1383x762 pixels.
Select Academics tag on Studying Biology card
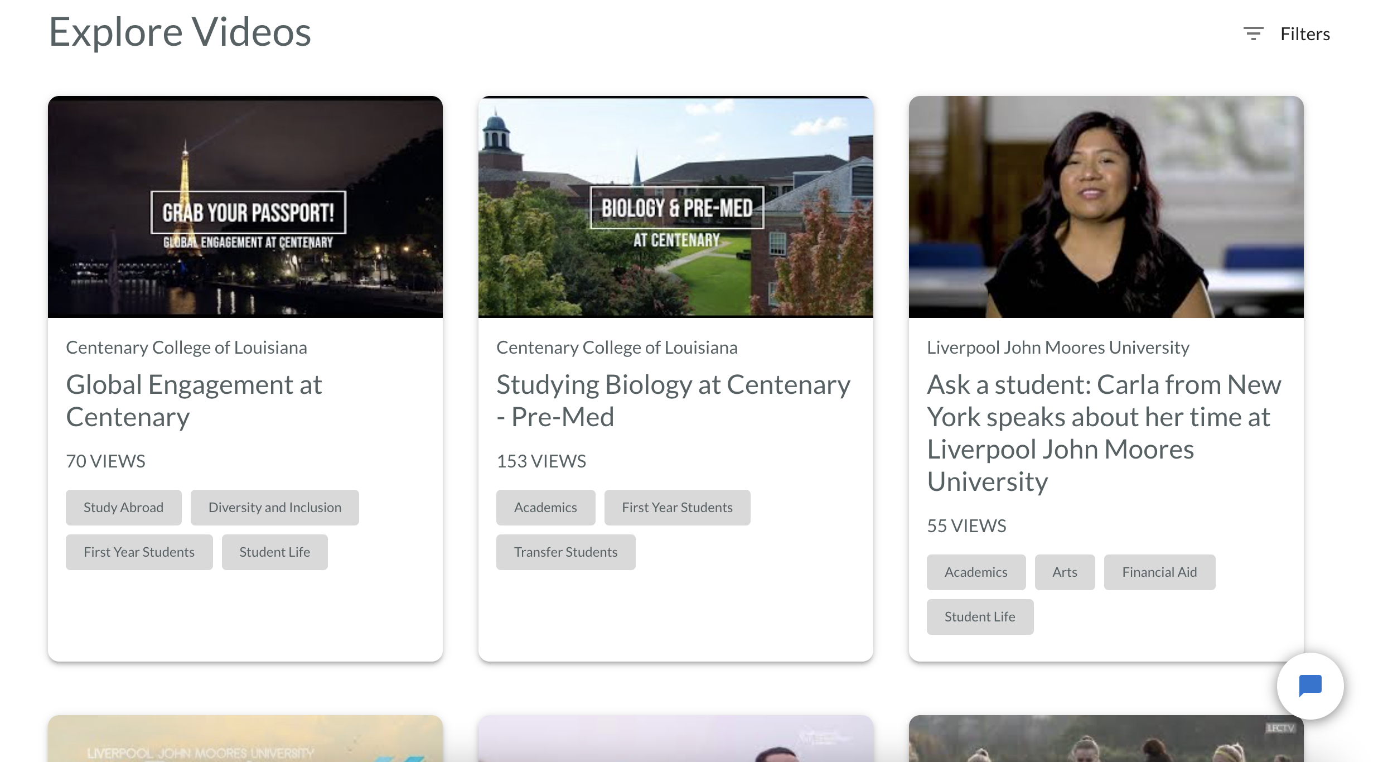pyautogui.click(x=546, y=508)
